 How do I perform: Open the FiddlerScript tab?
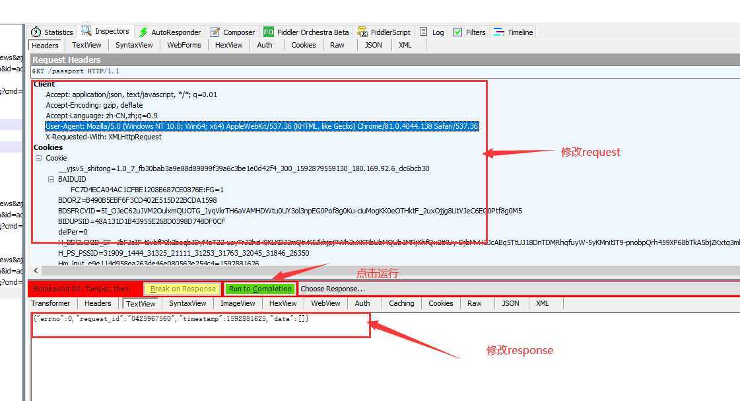pos(384,32)
